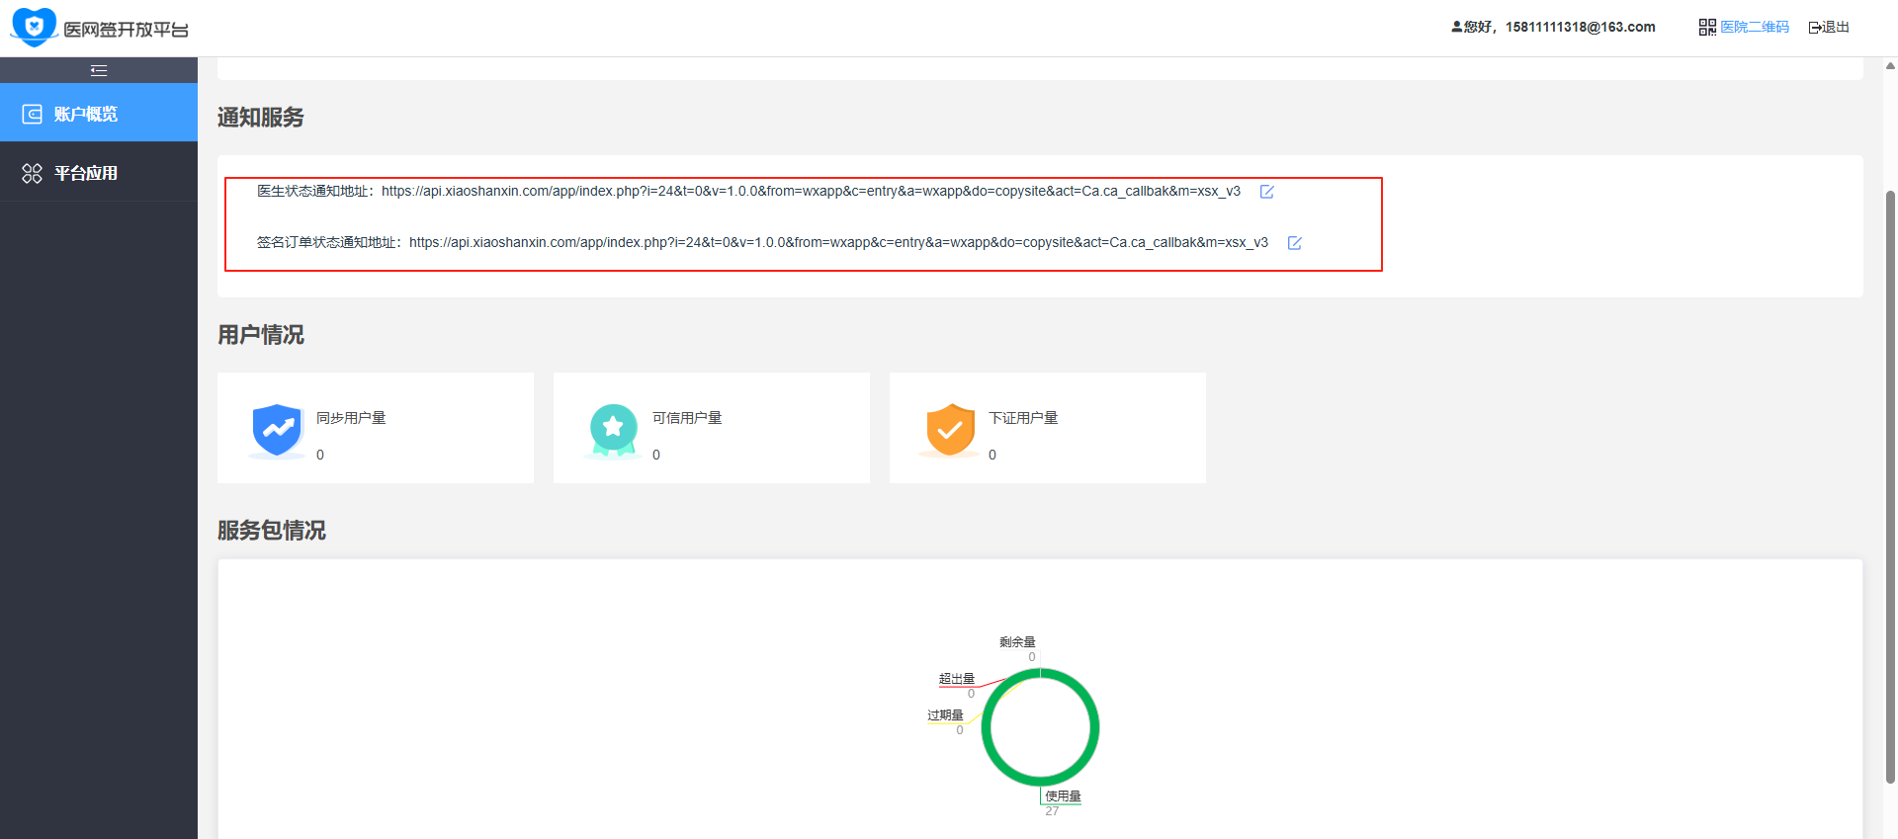The image size is (1898, 839).
Task: Open the 医院二维码 link
Action: tap(1755, 28)
